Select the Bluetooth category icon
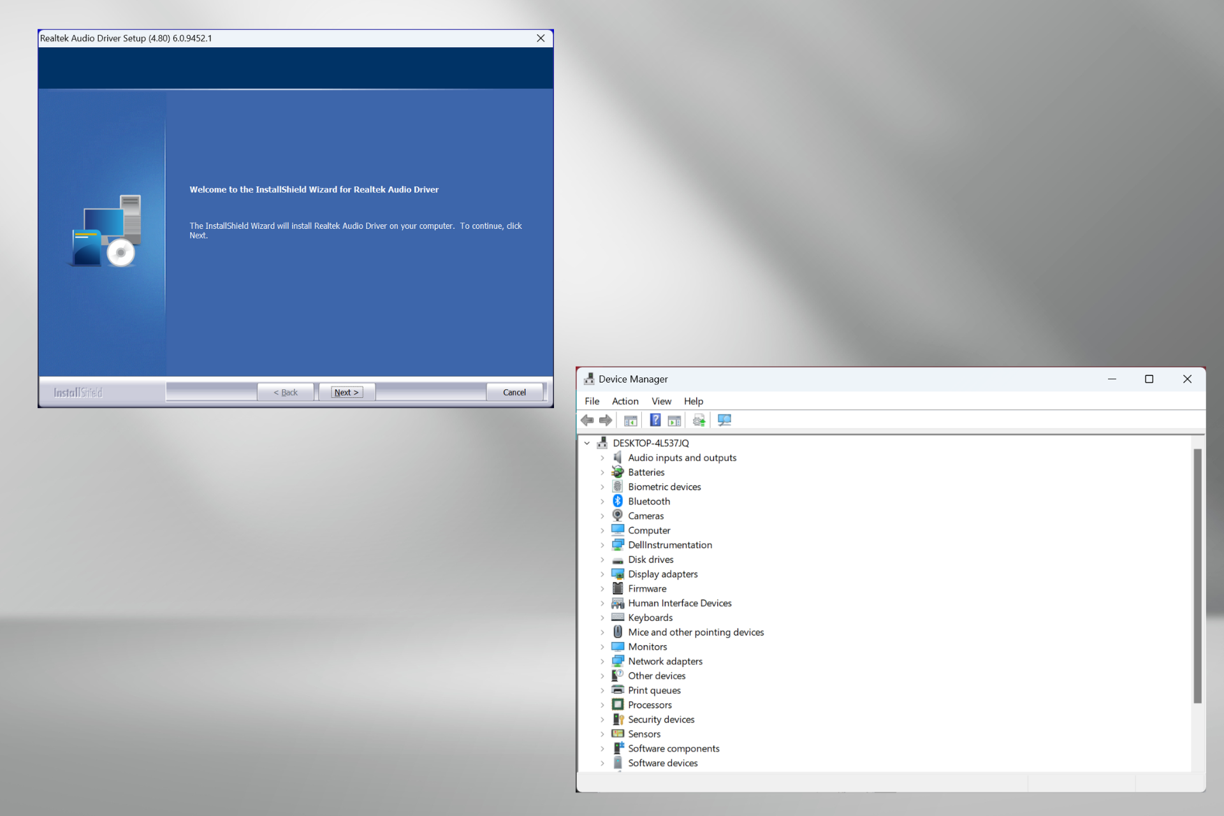This screenshot has height=816, width=1224. pyautogui.click(x=617, y=501)
